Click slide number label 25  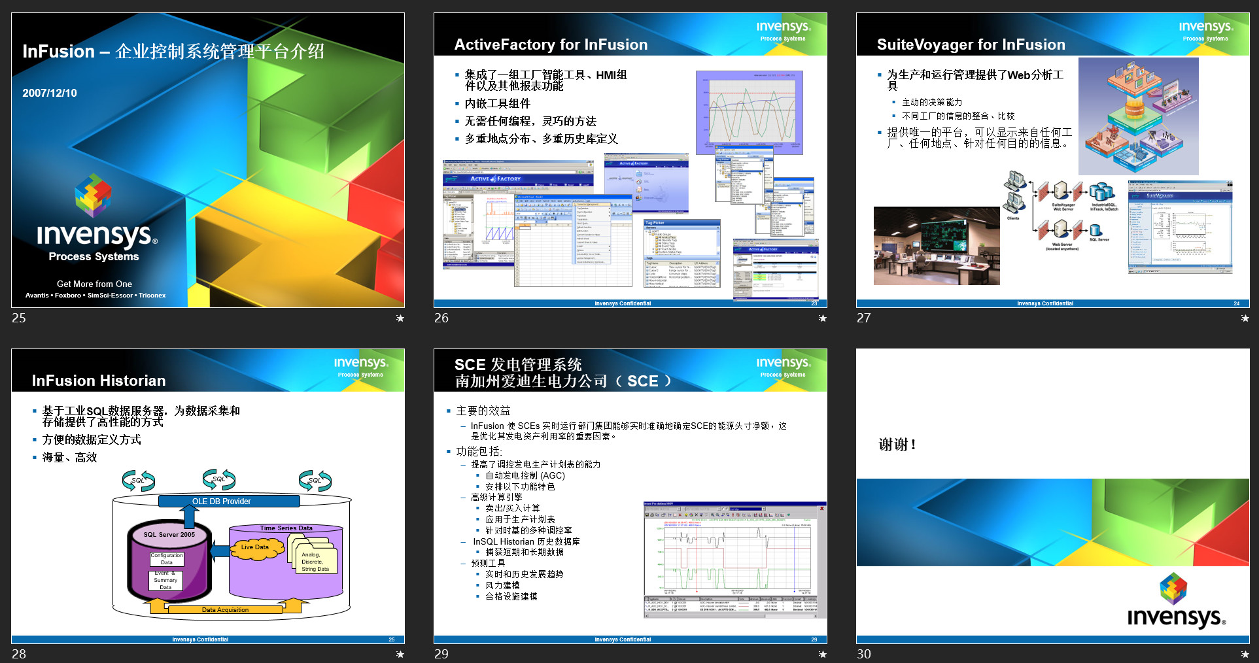19,318
